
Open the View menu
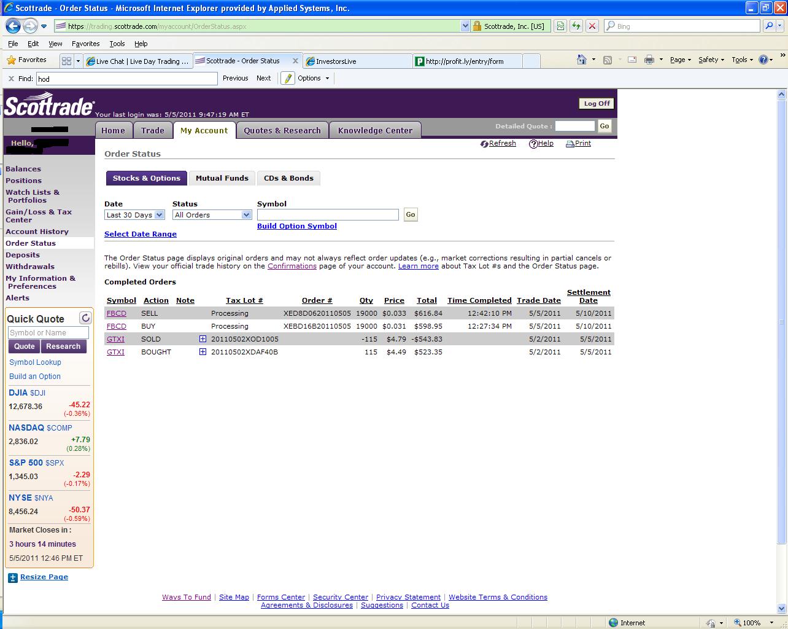(x=55, y=44)
